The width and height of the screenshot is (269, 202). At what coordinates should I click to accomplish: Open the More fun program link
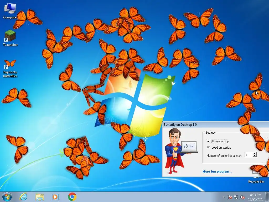pos(217,171)
